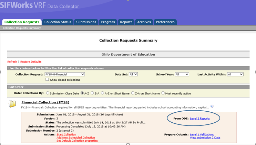Open the Financial Collection (FY18) title link
The image size is (256, 145).
[x=45, y=102]
